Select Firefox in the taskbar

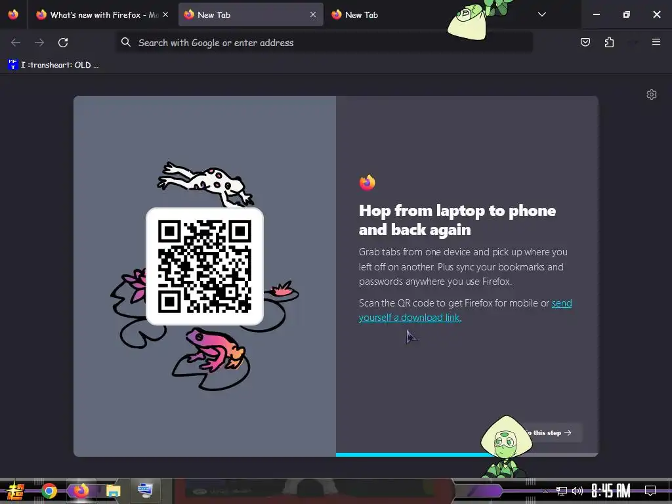[x=81, y=491]
